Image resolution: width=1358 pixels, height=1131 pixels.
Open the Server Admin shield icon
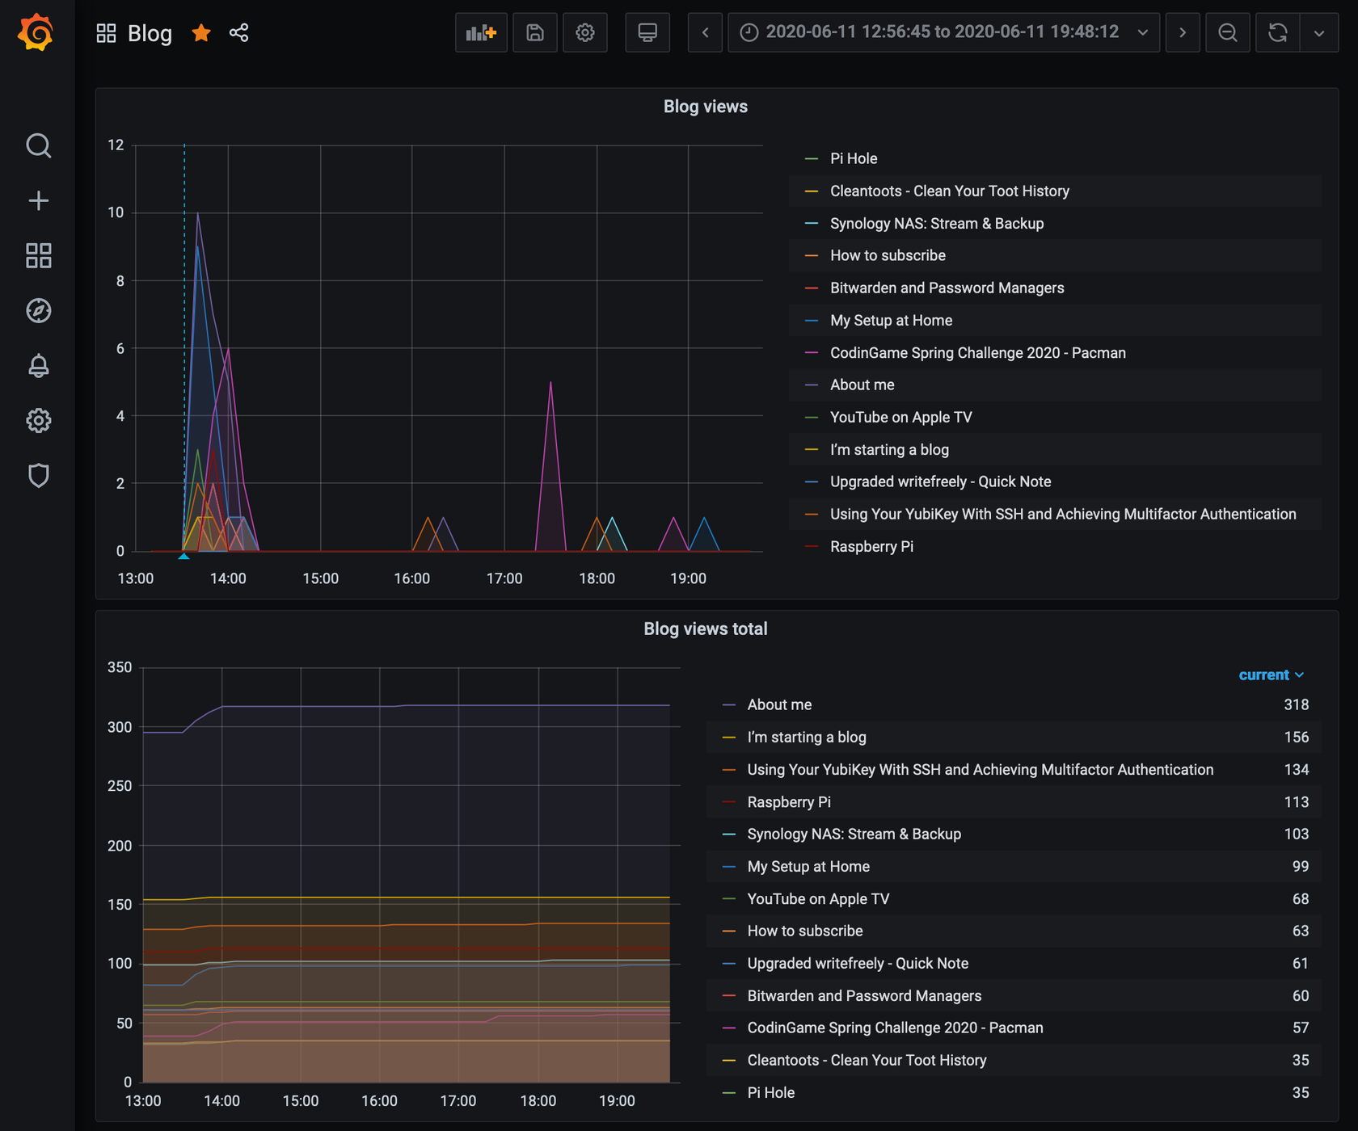38,475
